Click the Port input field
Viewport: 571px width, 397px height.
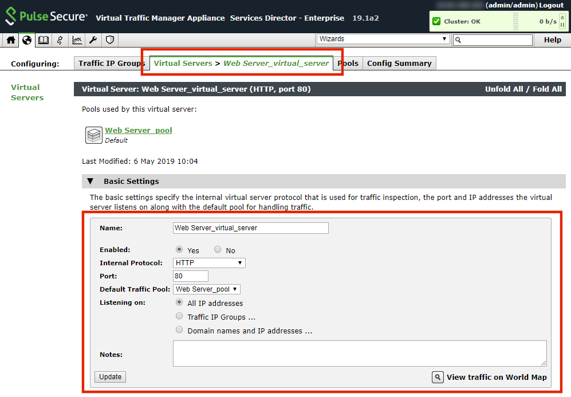[191, 276]
